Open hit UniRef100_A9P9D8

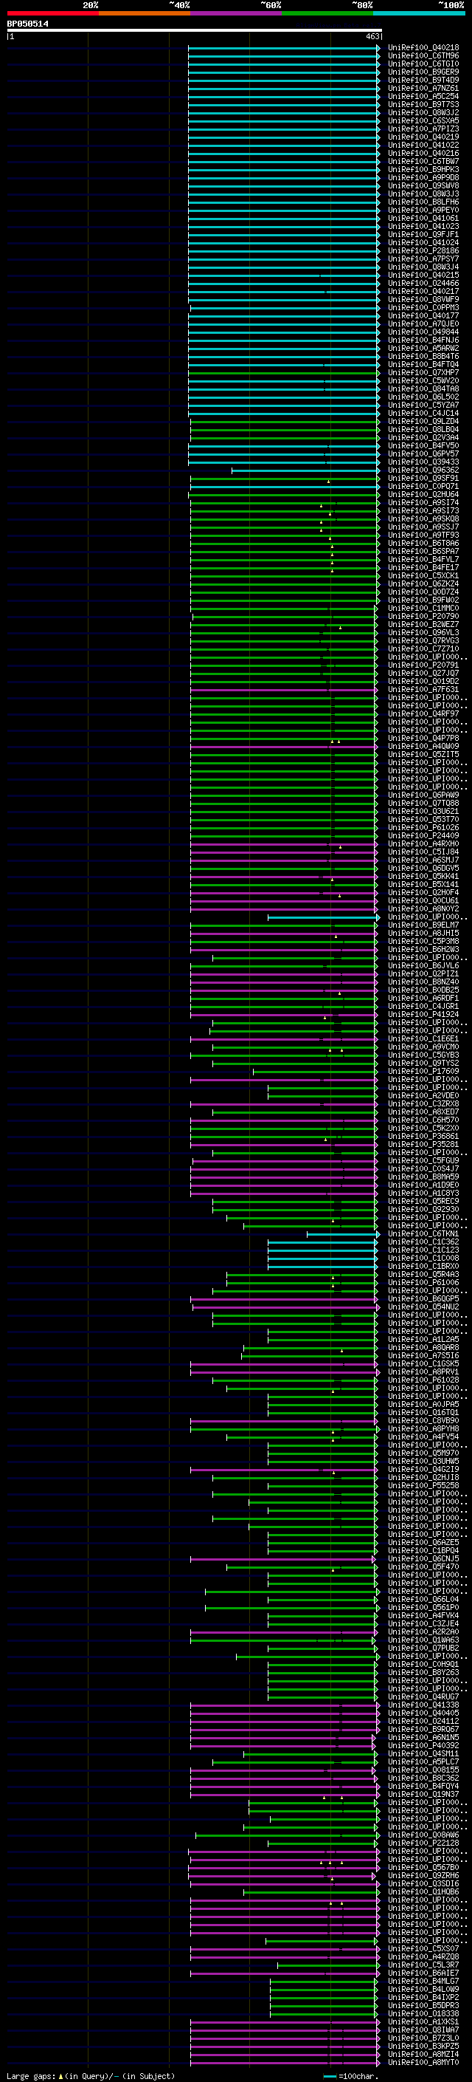[423, 177]
